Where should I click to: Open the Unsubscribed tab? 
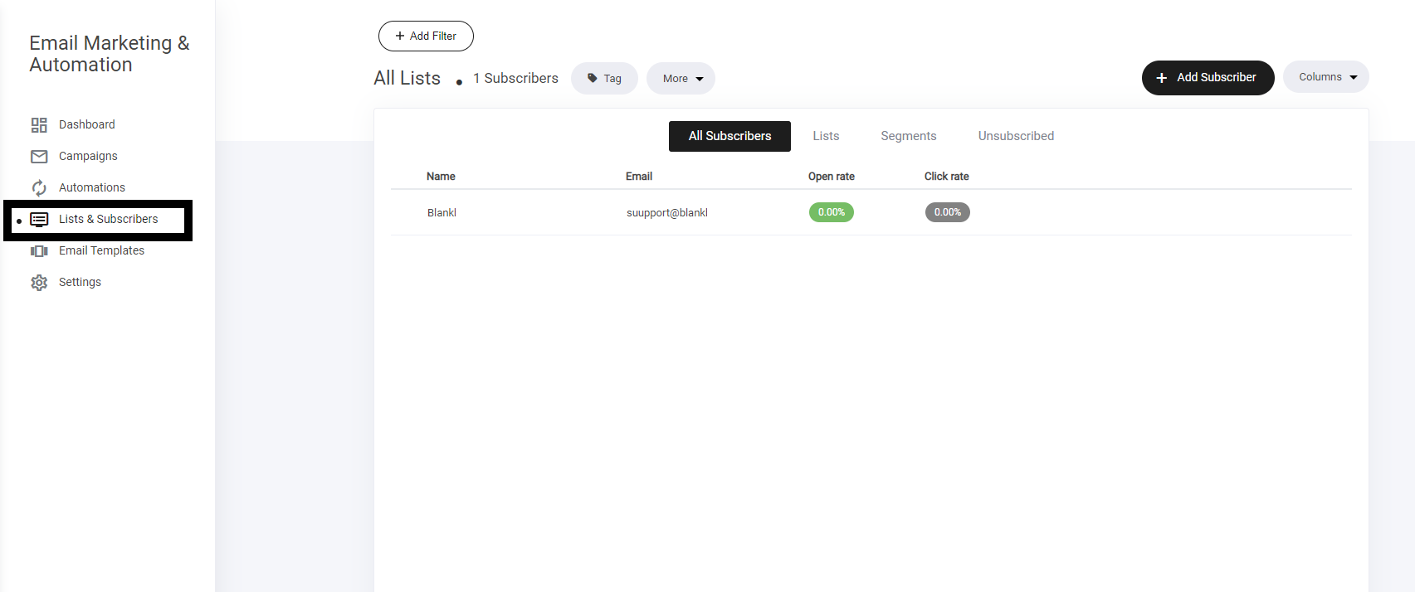click(1016, 136)
